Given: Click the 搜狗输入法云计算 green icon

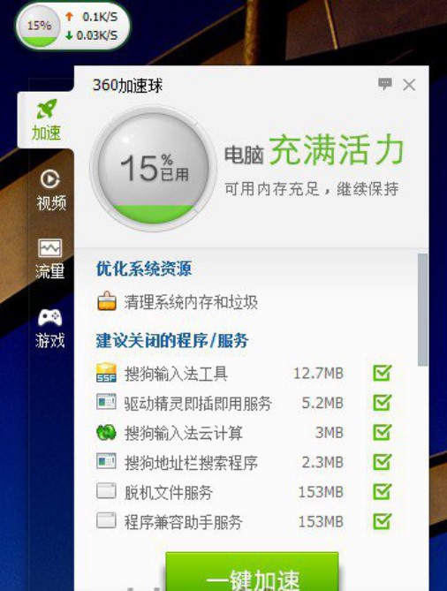Looking at the screenshot, I should [x=106, y=432].
